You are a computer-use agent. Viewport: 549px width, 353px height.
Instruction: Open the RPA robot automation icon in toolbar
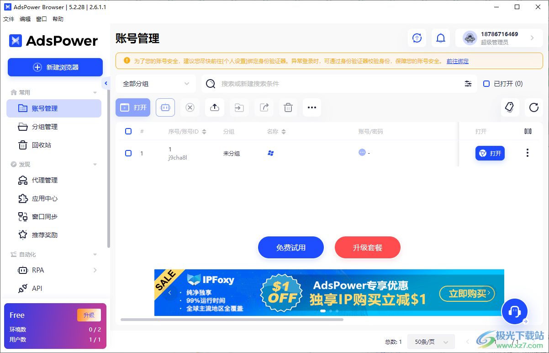tap(165, 107)
